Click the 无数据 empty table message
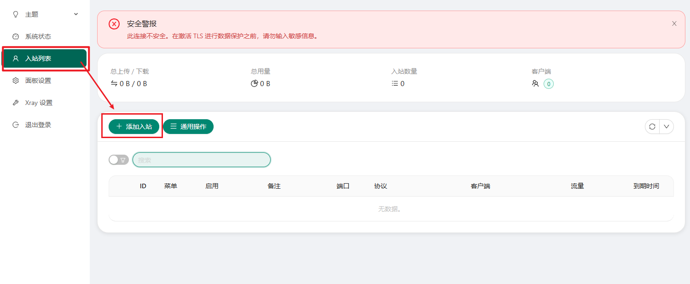 [390, 209]
